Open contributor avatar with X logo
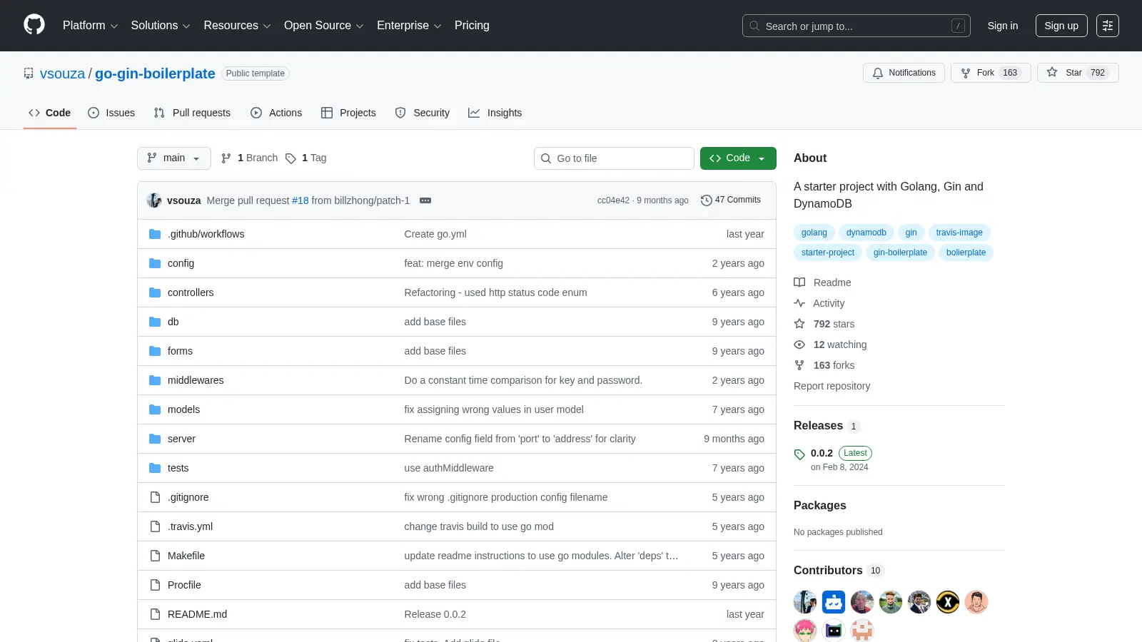Viewport: 1142px width, 642px height. point(948,602)
